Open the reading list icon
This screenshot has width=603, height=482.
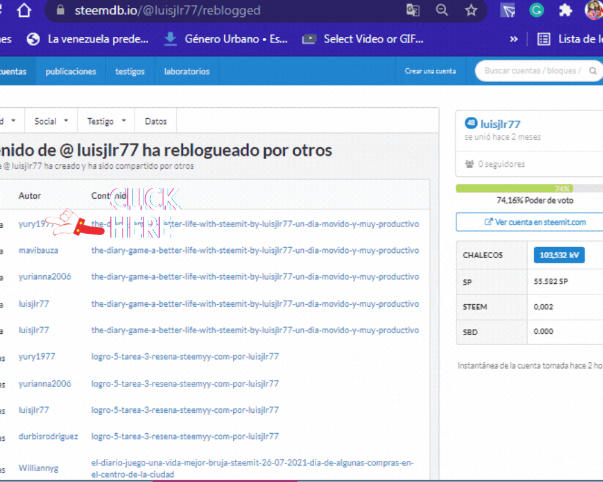(543, 39)
